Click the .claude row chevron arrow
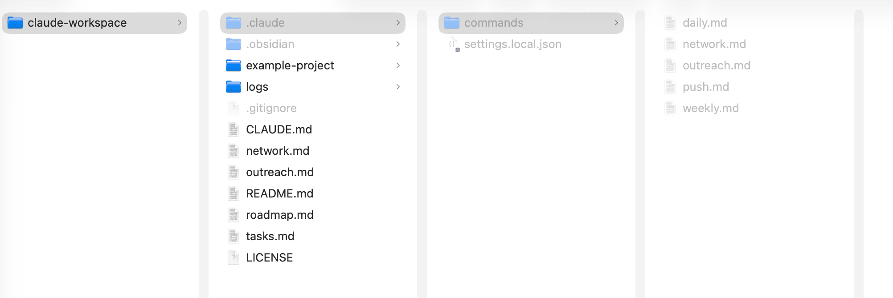The image size is (893, 298). coord(398,23)
